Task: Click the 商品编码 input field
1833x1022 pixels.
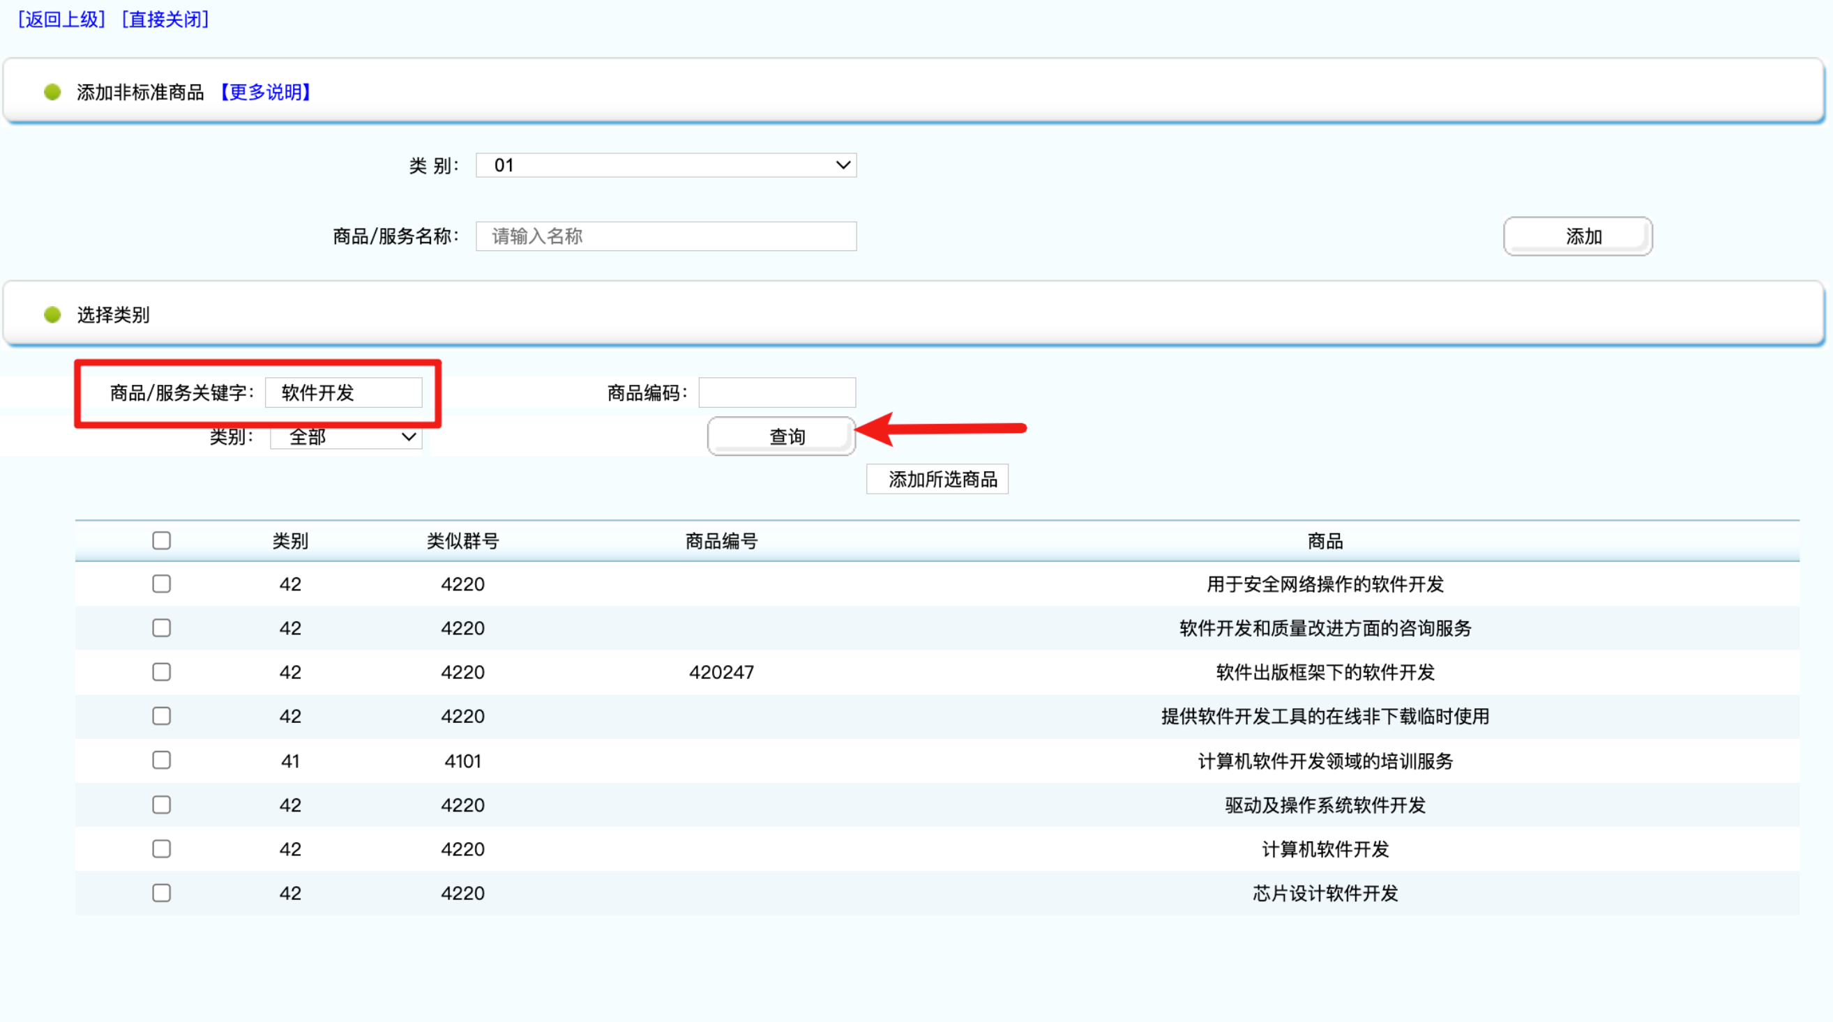Action: click(x=777, y=392)
